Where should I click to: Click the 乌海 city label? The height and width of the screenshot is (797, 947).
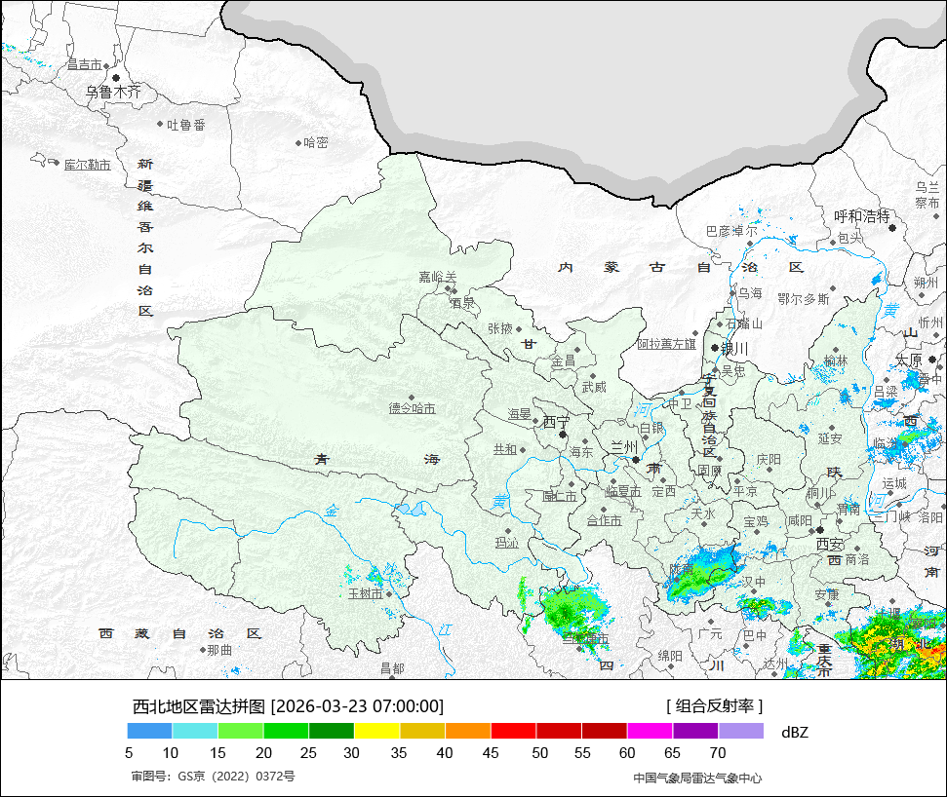click(750, 293)
